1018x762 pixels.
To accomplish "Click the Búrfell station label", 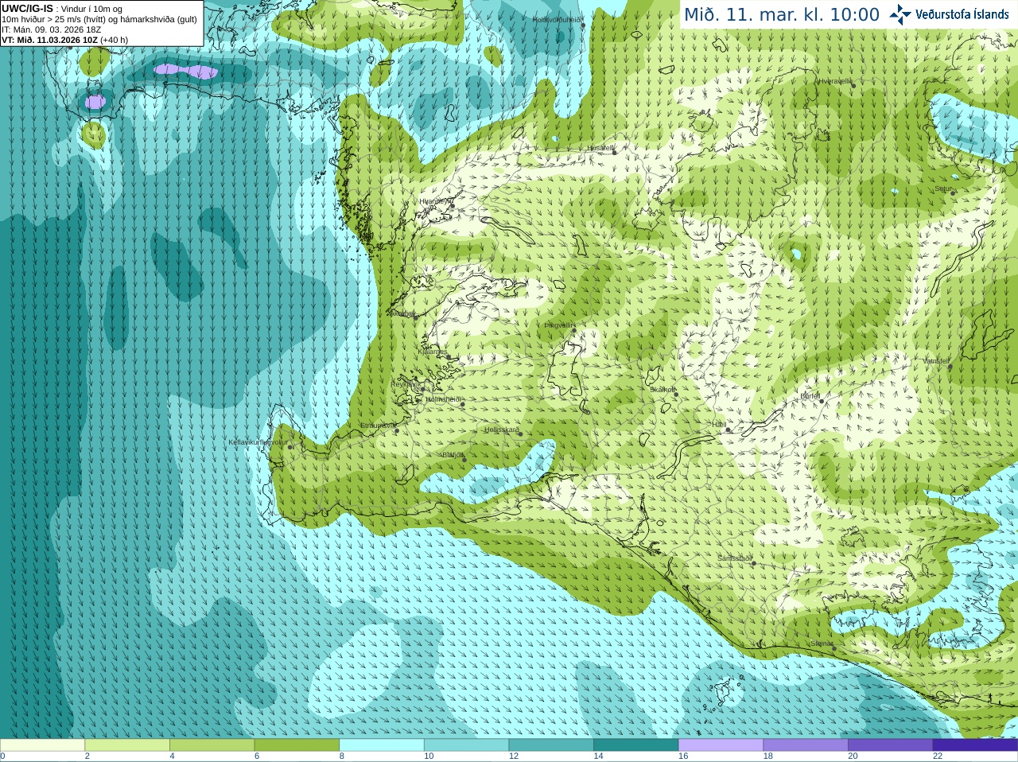I will tap(810, 396).
